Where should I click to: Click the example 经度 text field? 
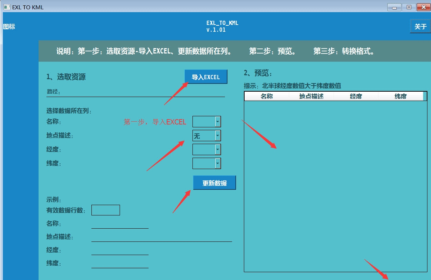click(x=120, y=250)
